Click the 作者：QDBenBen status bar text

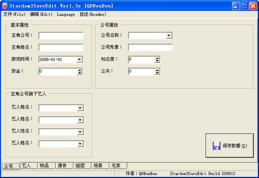tap(142, 173)
